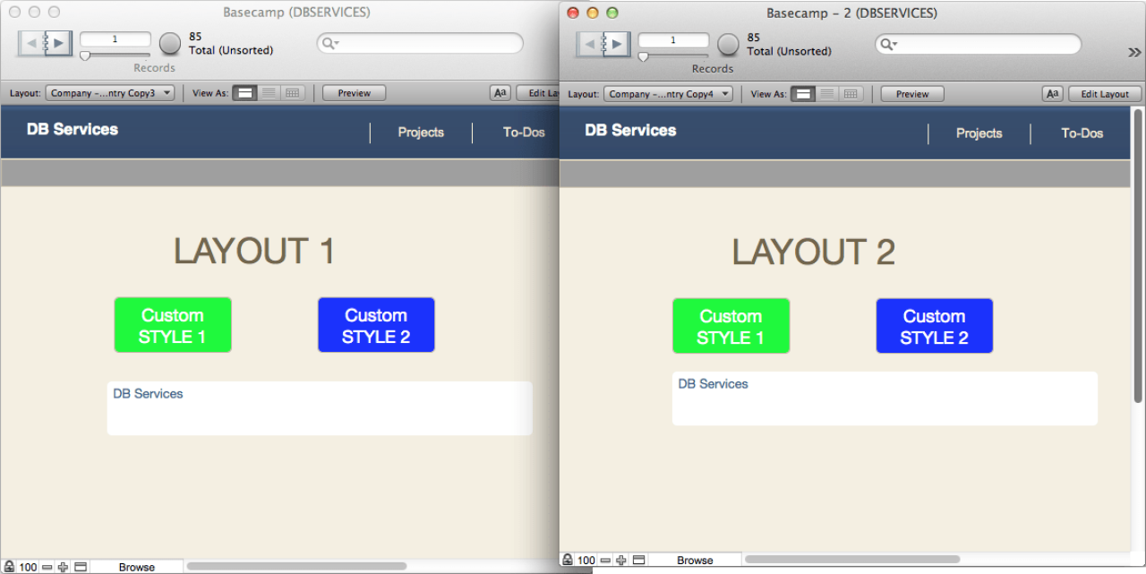
Task: Open Browse mode popup in Basecamp window
Action: point(137,567)
